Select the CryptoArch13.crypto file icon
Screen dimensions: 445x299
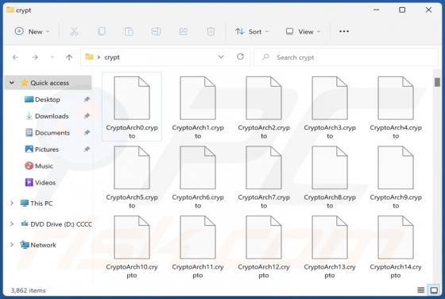click(330, 238)
